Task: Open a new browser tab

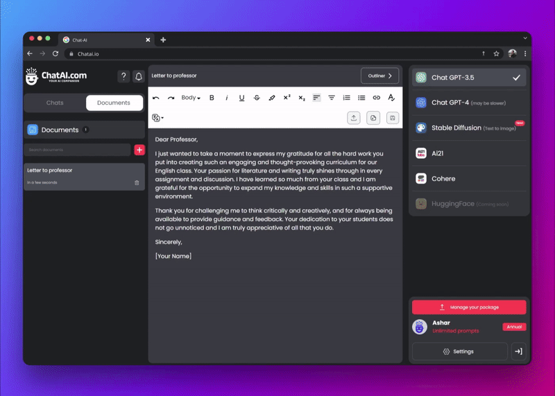Action: click(x=163, y=40)
